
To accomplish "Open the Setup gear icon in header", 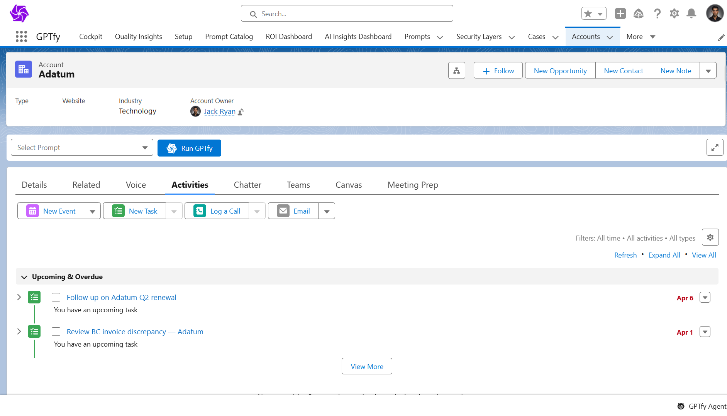I will tap(674, 13).
